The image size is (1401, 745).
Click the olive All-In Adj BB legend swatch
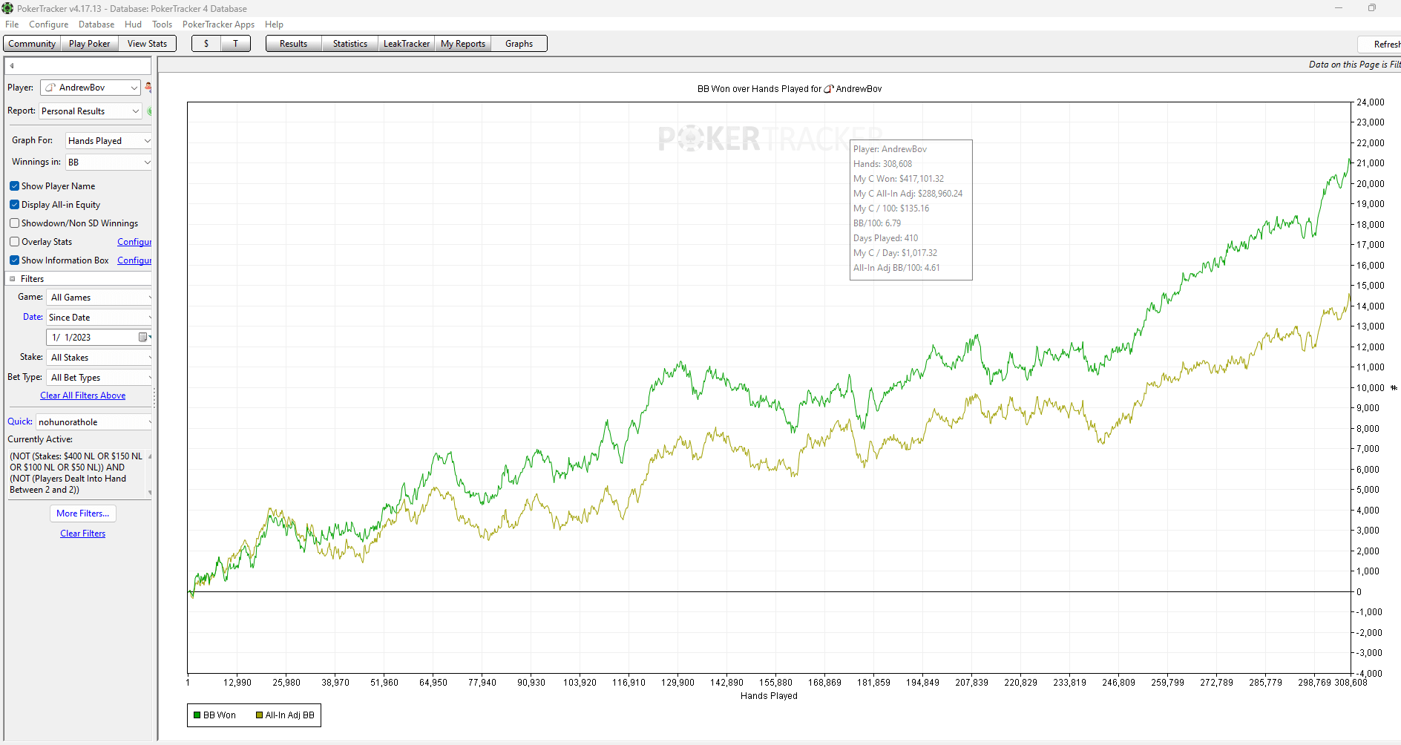(260, 715)
